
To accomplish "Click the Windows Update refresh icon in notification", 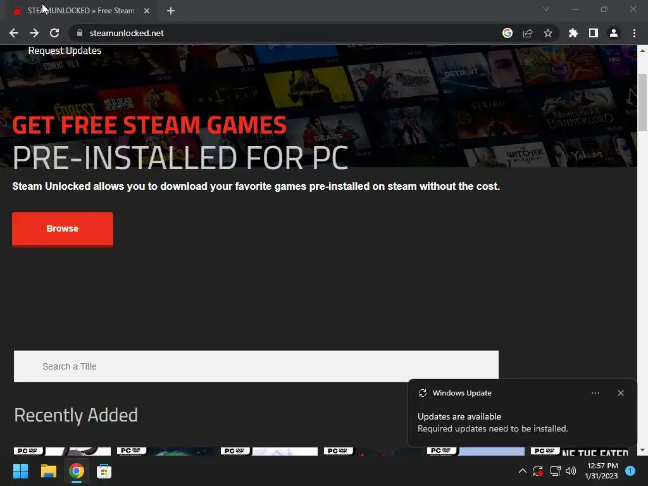I will [423, 393].
